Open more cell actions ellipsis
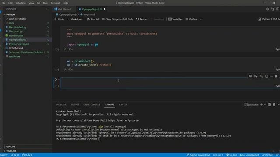Viewport: 280px width, 157px height. click(271, 76)
